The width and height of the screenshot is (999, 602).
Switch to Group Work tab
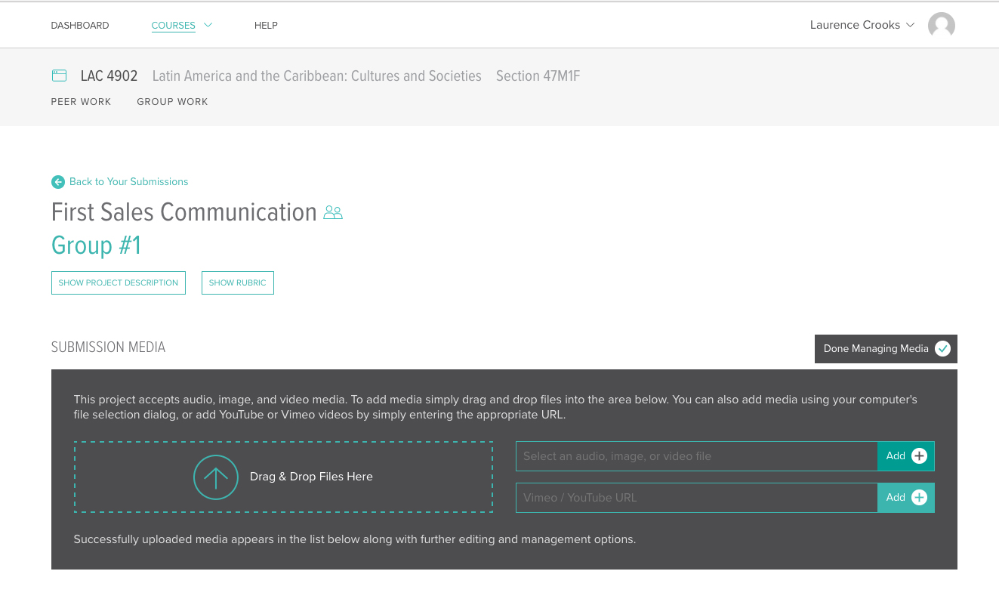tap(172, 102)
